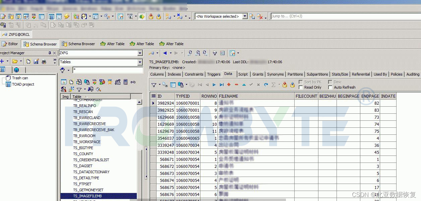
Task: Click the lightning bolt execute icon
Action: (x=67, y=16)
